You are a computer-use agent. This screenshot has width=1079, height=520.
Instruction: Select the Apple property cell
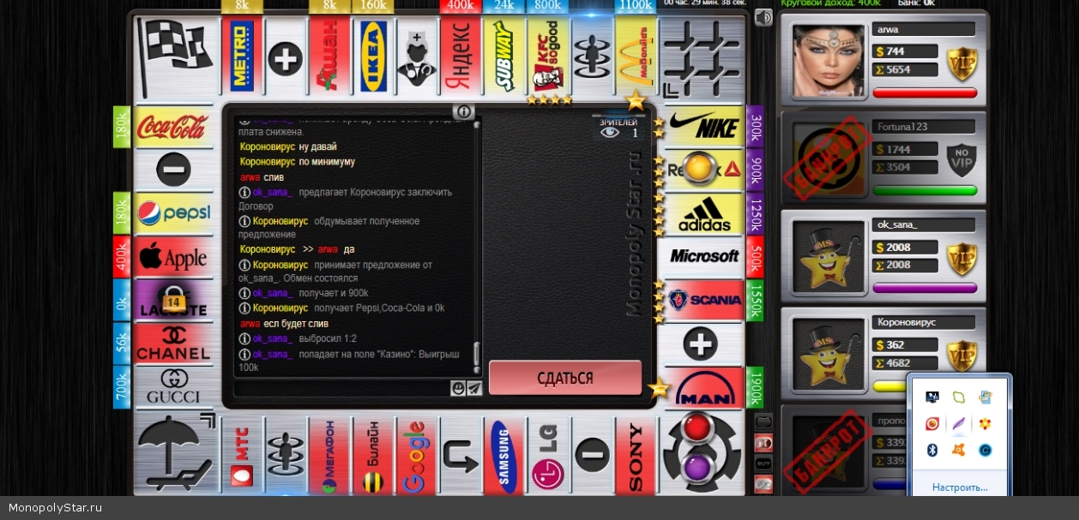(173, 256)
